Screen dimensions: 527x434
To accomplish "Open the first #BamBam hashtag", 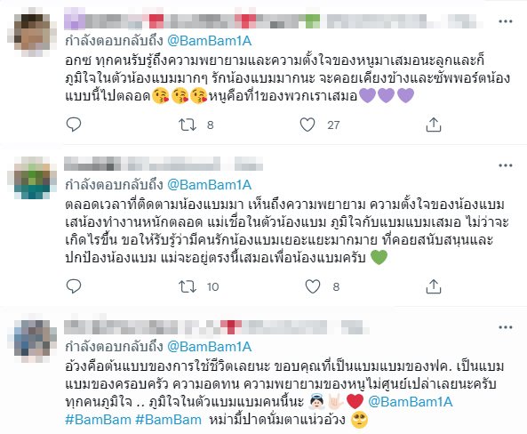I will (x=98, y=420).
